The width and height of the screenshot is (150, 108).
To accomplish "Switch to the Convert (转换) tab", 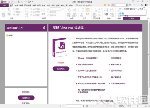I will [16, 5].
